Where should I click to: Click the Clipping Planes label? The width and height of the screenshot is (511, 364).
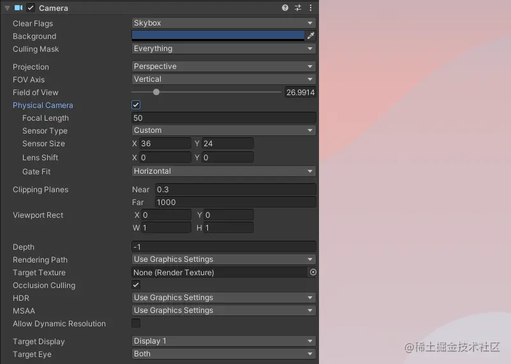coord(40,190)
